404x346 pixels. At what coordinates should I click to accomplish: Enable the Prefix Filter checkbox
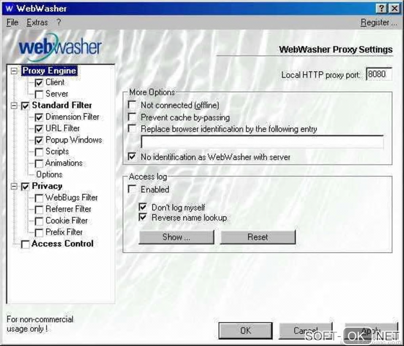pos(39,233)
